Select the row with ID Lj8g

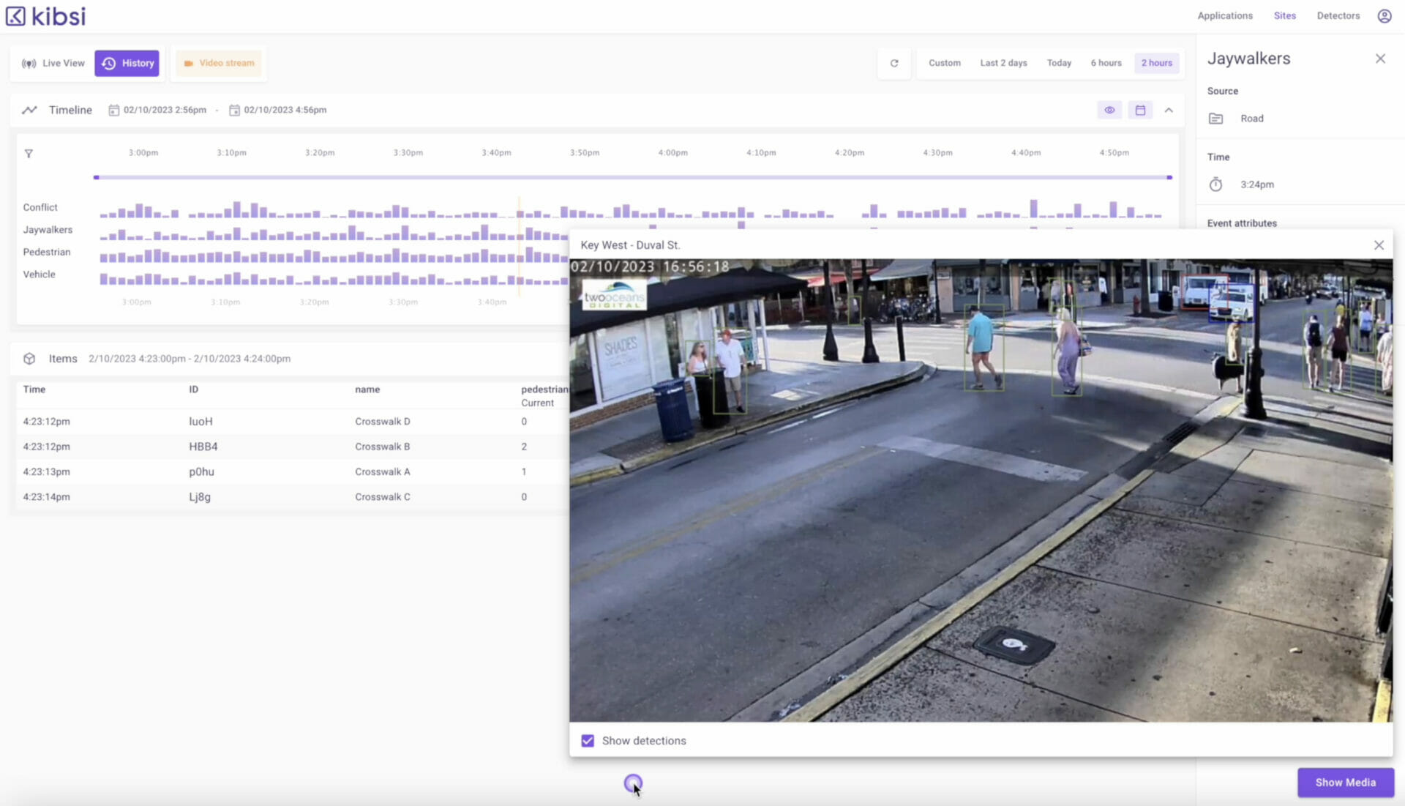pos(293,497)
